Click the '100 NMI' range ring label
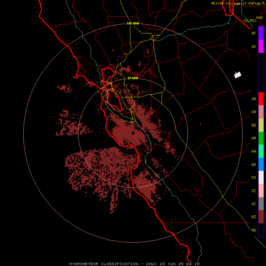The width and height of the screenshot is (266, 266). (x=133, y=23)
